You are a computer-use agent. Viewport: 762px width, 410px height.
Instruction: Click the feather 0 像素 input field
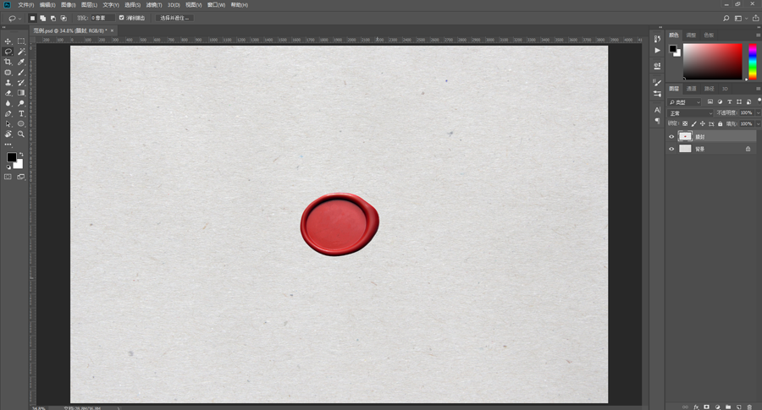[102, 18]
